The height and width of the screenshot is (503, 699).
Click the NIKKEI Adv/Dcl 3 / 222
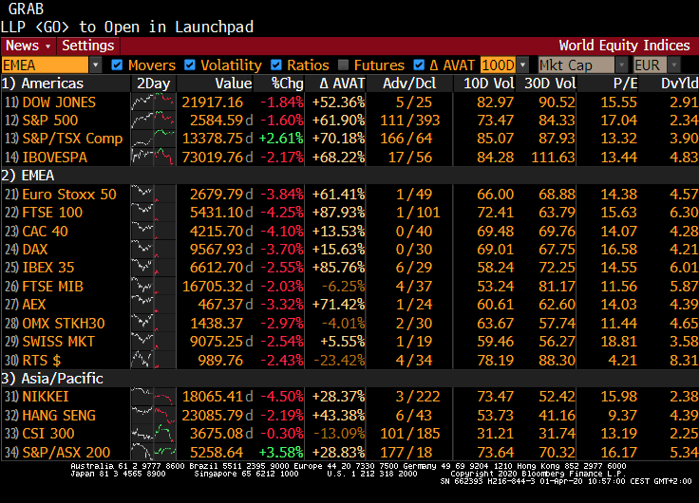pyautogui.click(x=418, y=397)
